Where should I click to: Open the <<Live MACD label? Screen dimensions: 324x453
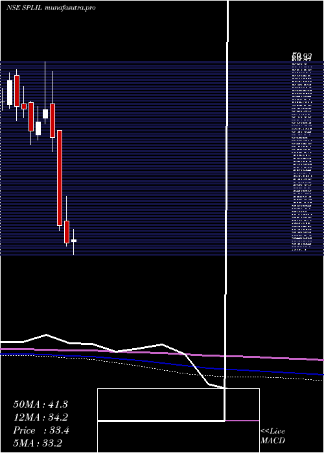273,436
